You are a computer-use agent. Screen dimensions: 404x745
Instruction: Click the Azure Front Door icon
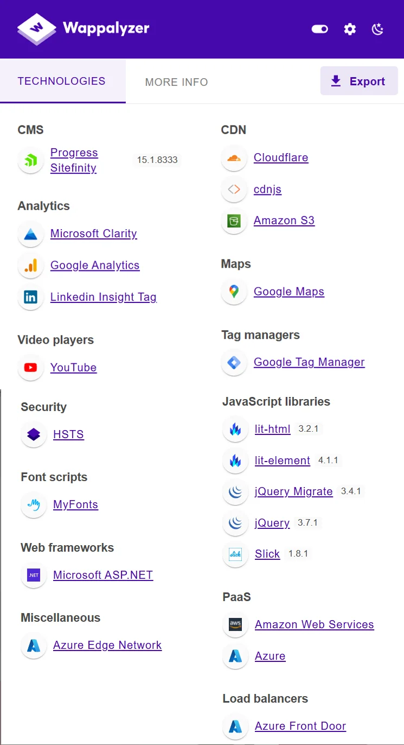[x=235, y=726]
